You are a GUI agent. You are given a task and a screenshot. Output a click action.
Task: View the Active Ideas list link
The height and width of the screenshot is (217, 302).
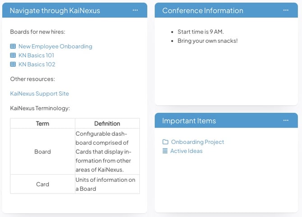[186, 151]
